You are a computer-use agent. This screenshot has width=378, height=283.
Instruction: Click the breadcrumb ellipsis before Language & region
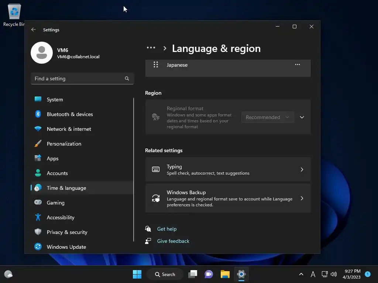pos(151,48)
